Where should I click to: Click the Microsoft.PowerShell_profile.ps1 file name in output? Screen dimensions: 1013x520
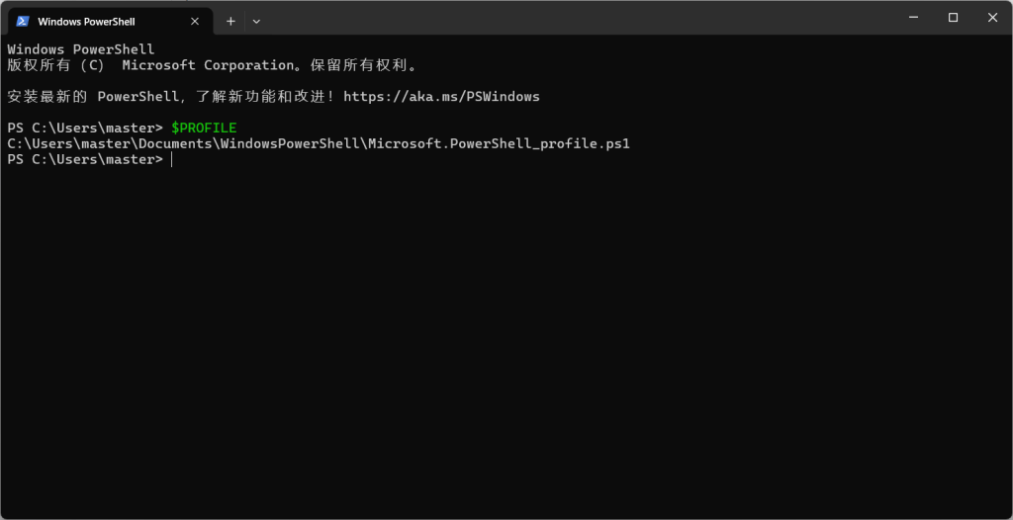click(x=499, y=143)
